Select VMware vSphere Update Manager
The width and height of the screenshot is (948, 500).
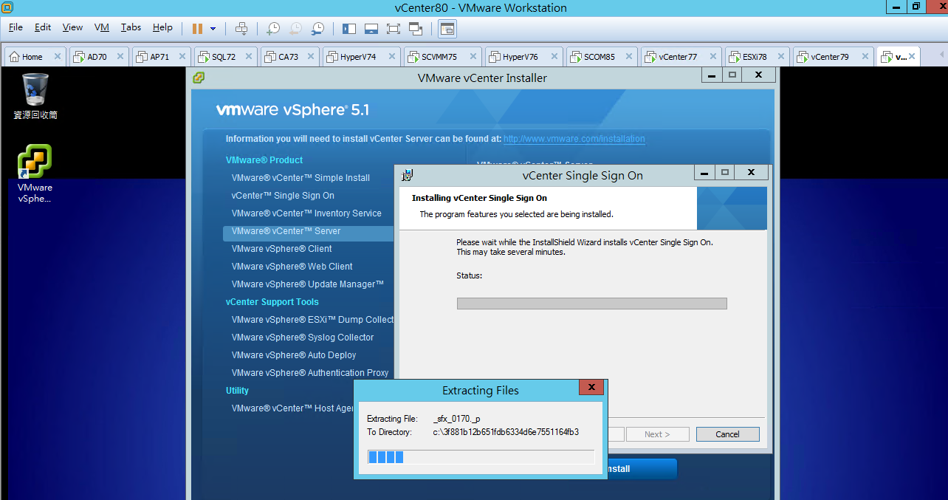tap(308, 284)
